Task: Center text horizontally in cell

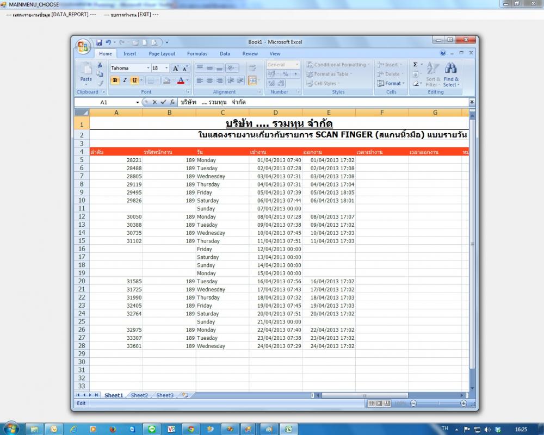Action: point(209,80)
